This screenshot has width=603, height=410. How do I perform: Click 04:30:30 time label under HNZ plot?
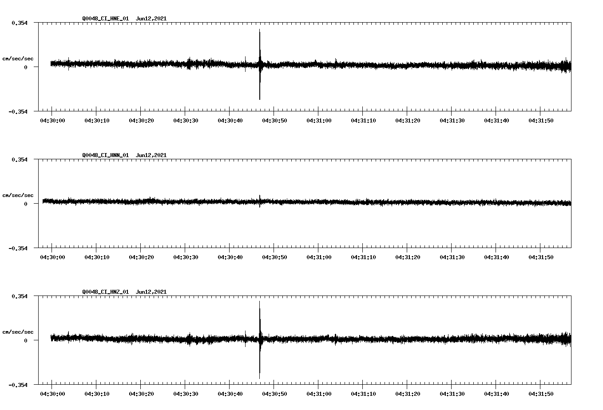click(186, 394)
